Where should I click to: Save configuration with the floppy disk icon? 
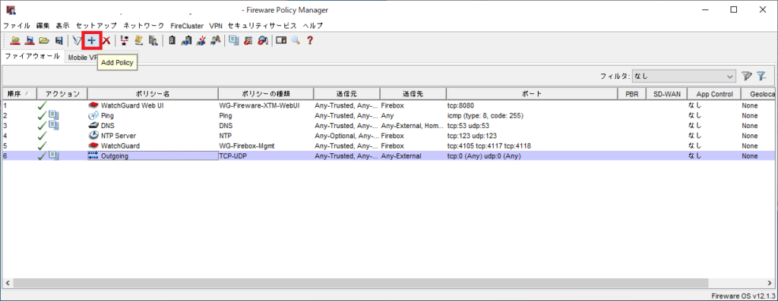click(x=59, y=41)
